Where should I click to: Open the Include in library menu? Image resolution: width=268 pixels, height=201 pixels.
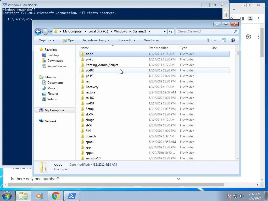(x=96, y=40)
